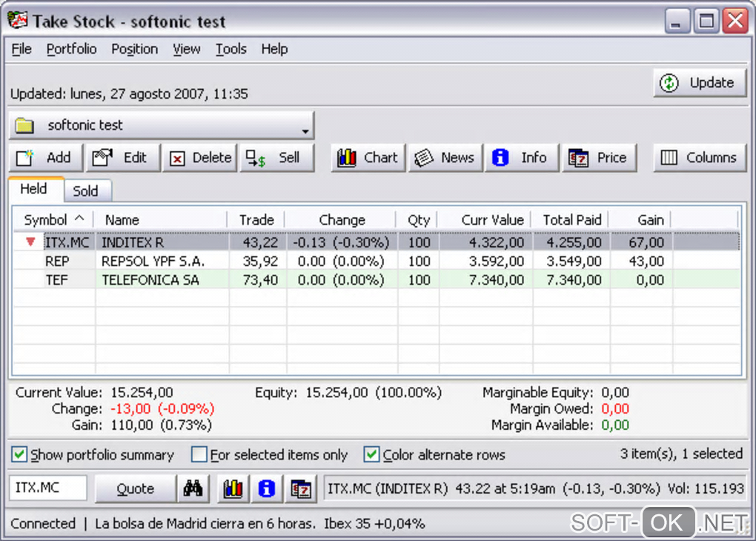Screen dimensions: 756x541
Task: Click the Take Stock title bar icon
Action: tap(18, 20)
